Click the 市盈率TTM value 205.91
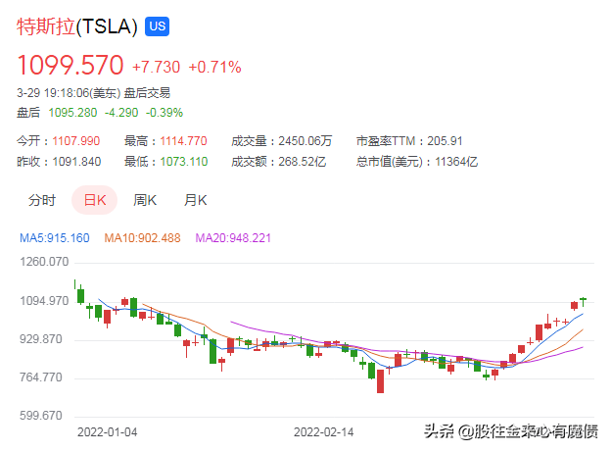611x452 pixels. tap(445, 141)
